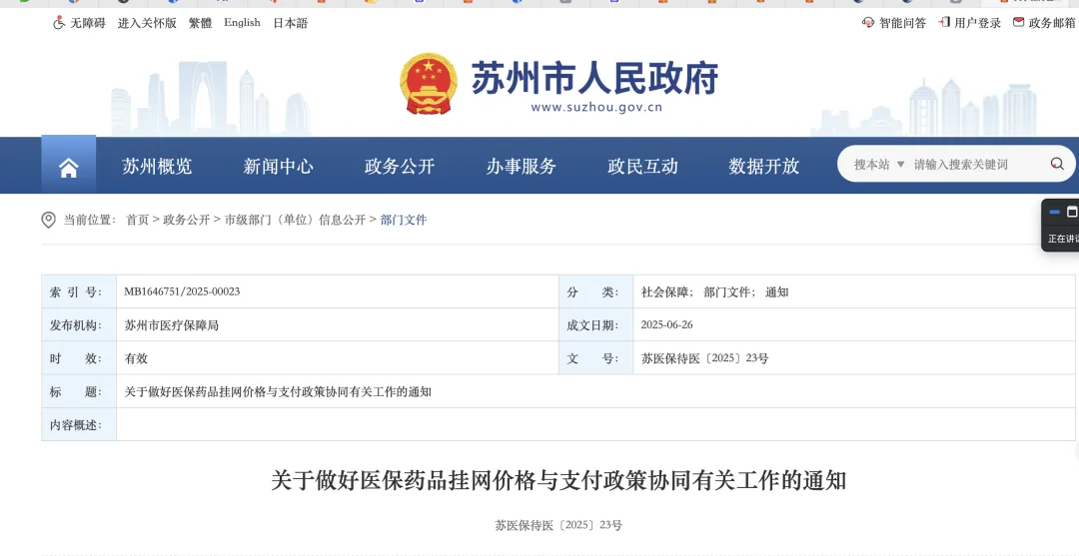
Task: Expand the 搜本站 search scope dropdown
Action: 879,165
